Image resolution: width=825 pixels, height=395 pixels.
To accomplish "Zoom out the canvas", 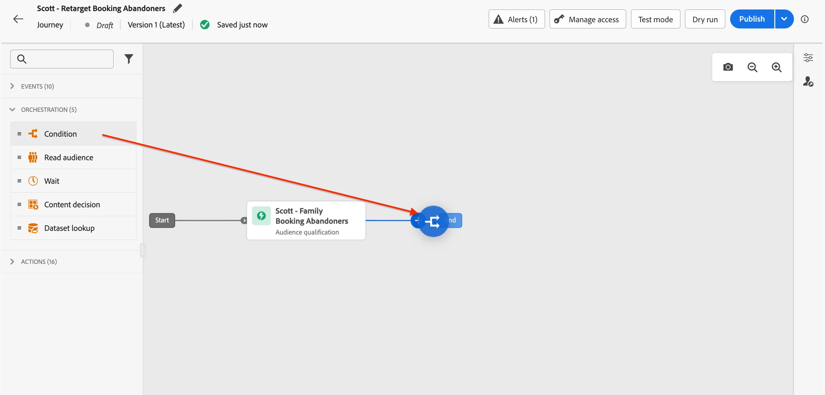I will pyautogui.click(x=752, y=67).
